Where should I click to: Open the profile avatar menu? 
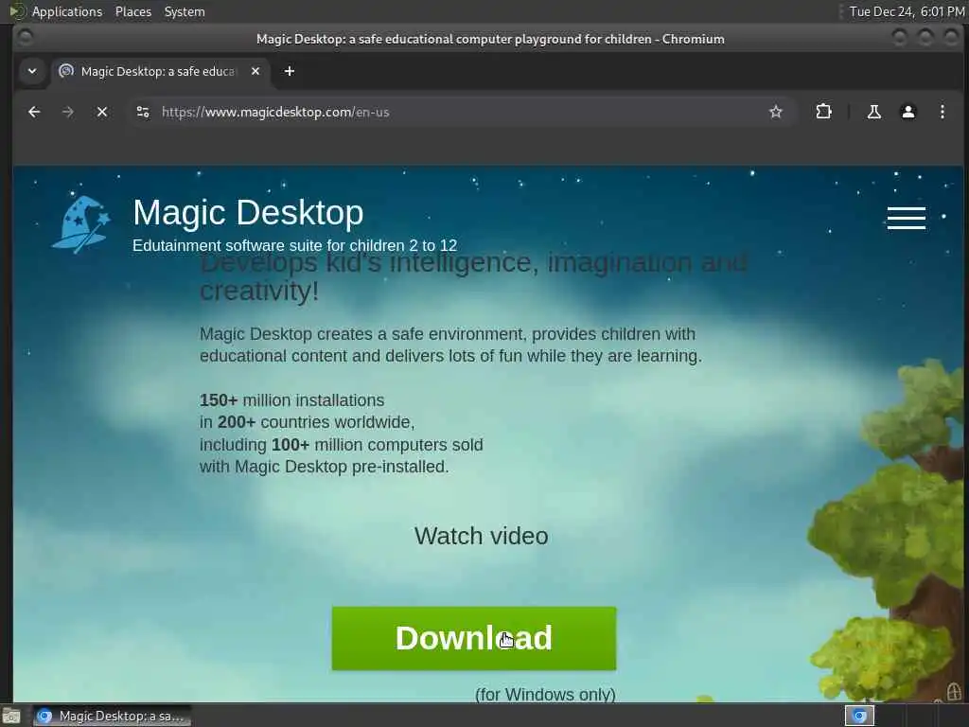pos(907,112)
